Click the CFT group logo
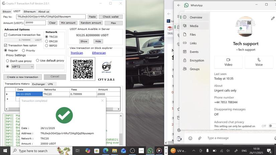 (106, 67)
